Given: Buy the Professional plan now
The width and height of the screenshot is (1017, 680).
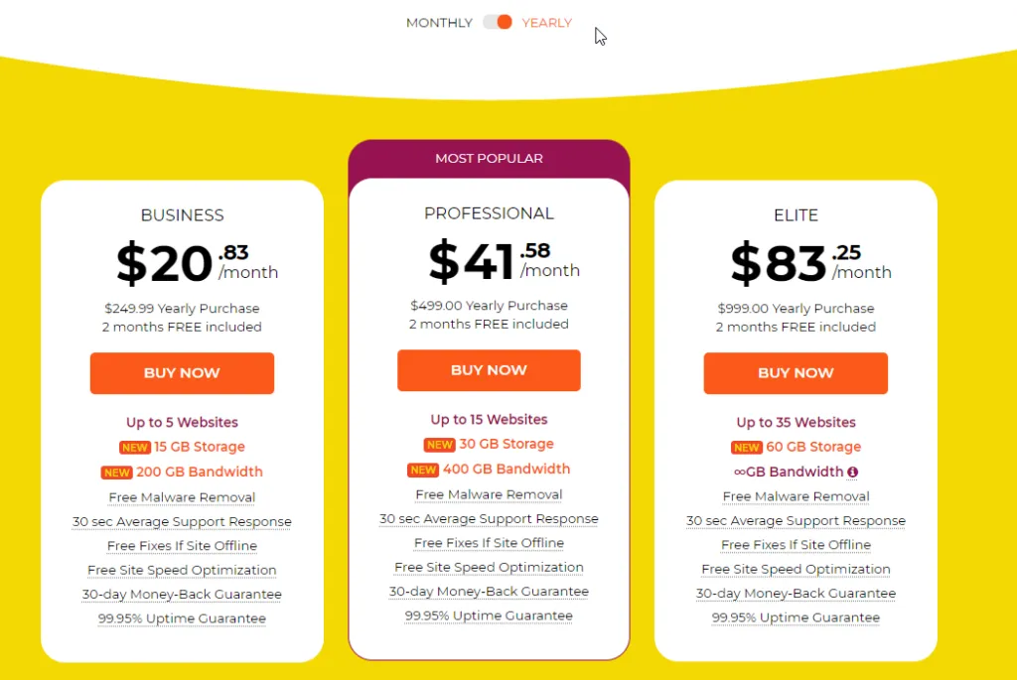Looking at the screenshot, I should tap(489, 370).
